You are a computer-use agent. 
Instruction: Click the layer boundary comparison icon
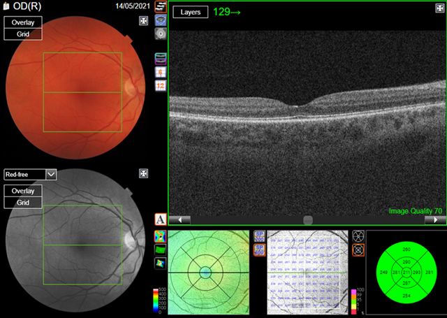[x=160, y=59]
